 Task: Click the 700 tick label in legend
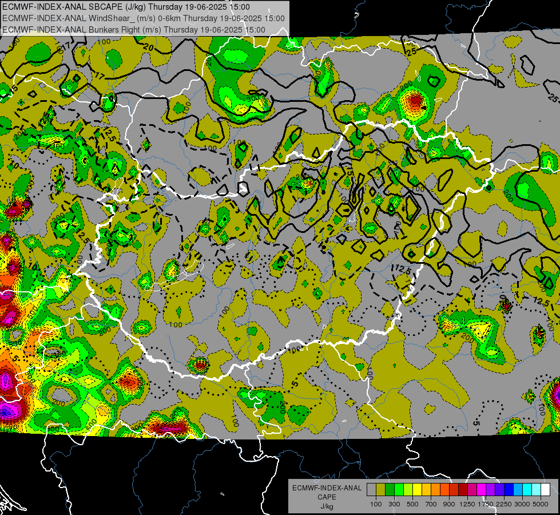[x=431, y=504]
